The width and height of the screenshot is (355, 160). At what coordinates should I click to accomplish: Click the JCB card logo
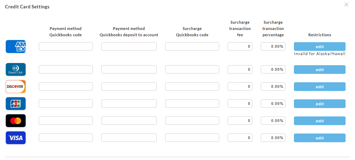(16, 104)
